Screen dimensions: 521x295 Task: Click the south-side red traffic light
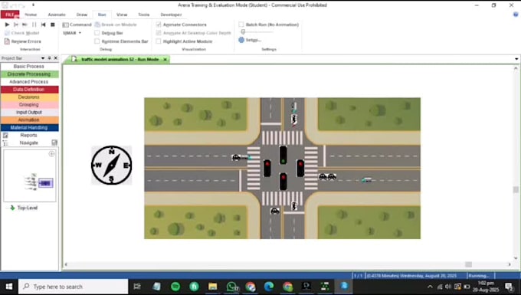[x=283, y=182]
